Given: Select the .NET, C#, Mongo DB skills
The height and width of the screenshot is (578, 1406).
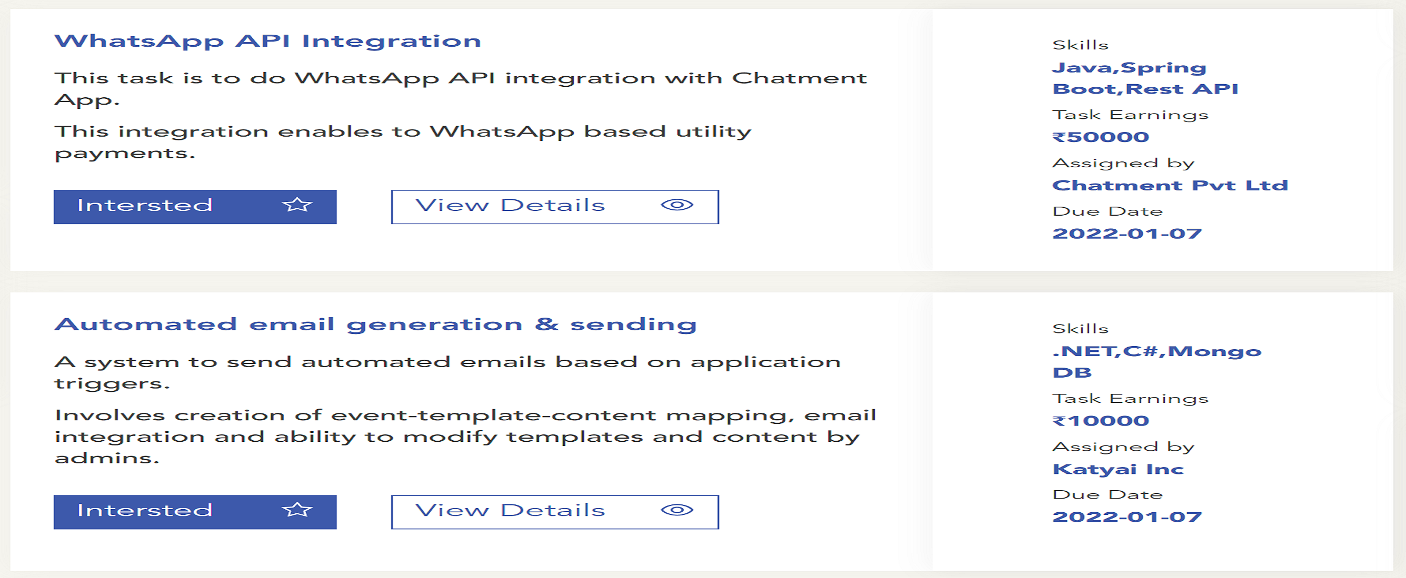Looking at the screenshot, I should click(1156, 361).
